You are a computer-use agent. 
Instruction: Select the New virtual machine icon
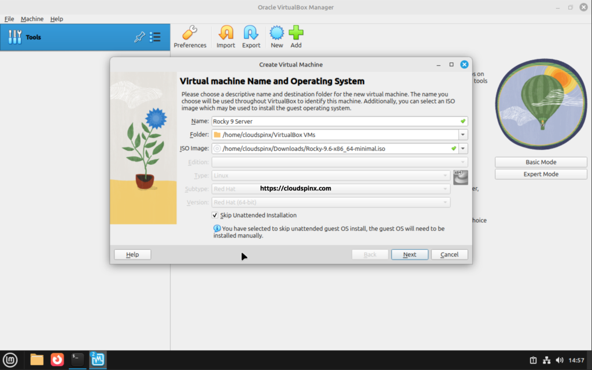(276, 36)
